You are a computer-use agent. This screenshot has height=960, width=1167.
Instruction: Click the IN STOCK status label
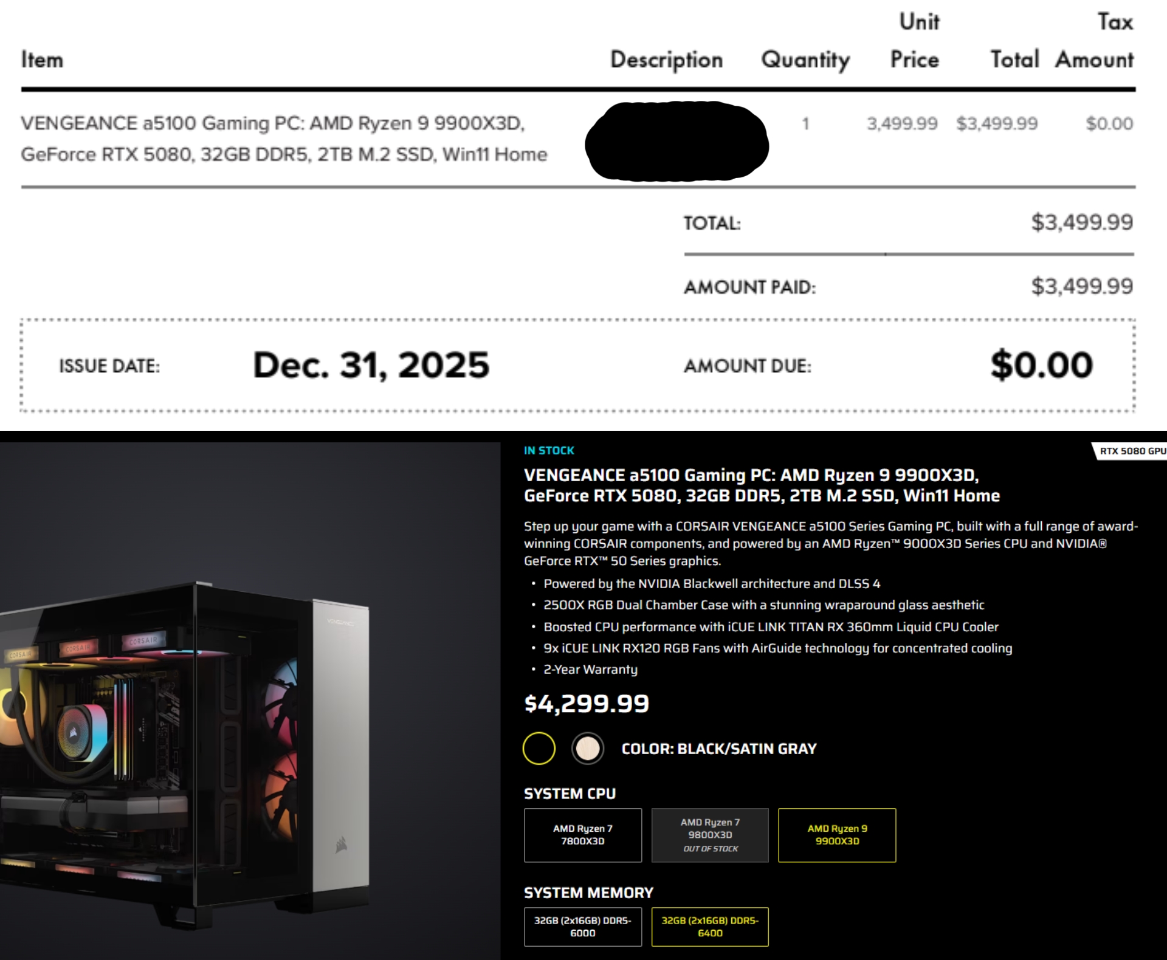tap(549, 450)
